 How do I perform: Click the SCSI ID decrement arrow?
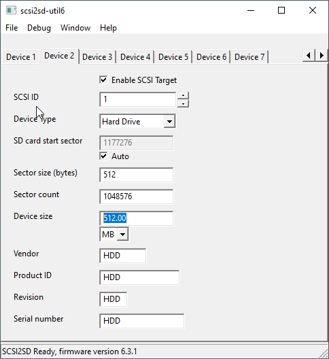coord(183,103)
